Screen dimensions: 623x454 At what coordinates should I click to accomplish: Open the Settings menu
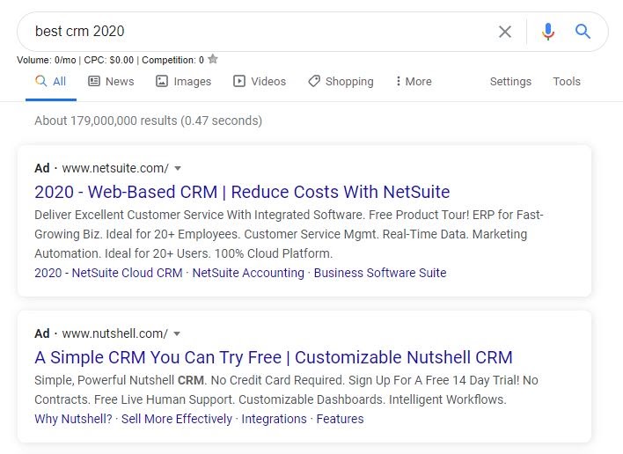(510, 82)
